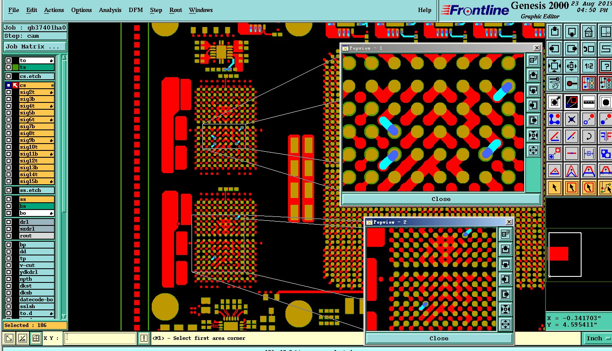Click the board overview thumbnail
The height and width of the screenshot is (351, 612).
click(x=565, y=255)
